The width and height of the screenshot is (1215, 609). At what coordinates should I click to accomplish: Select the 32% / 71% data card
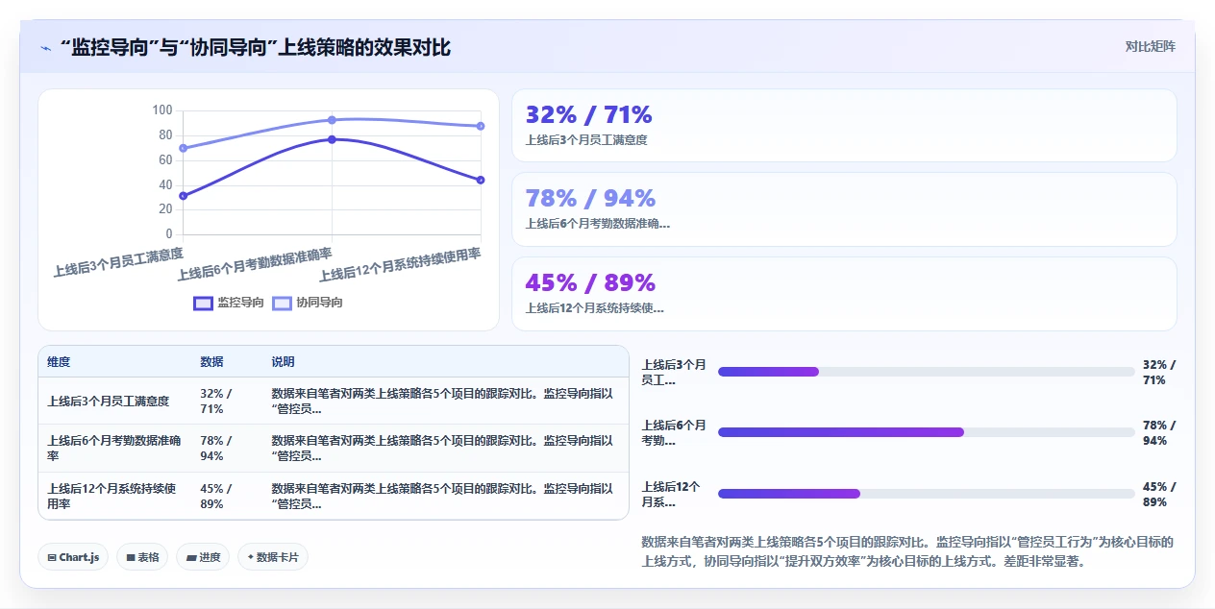tap(844, 126)
